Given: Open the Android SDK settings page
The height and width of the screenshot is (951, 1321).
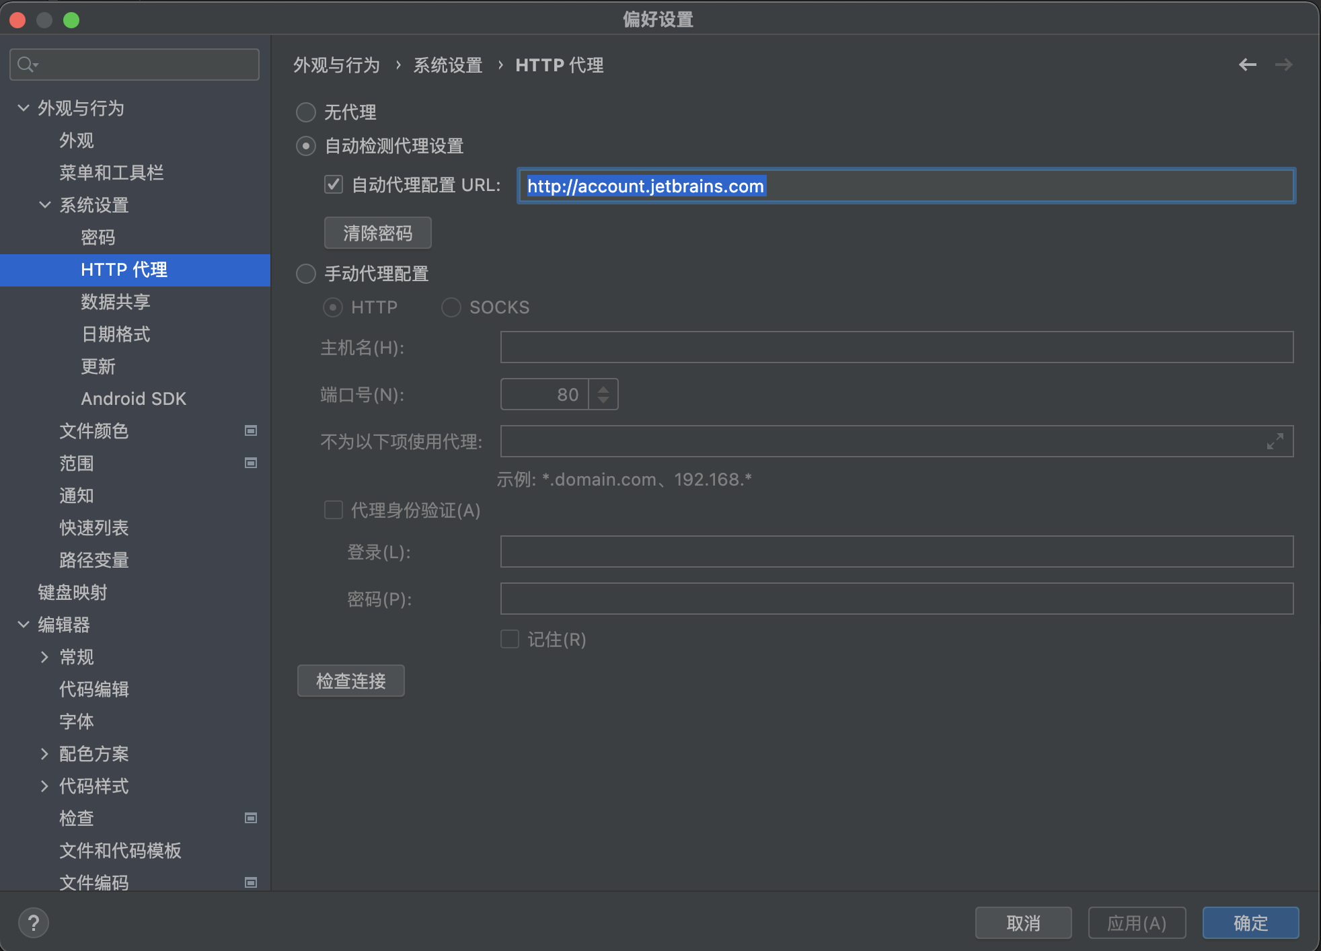Looking at the screenshot, I should [x=133, y=398].
